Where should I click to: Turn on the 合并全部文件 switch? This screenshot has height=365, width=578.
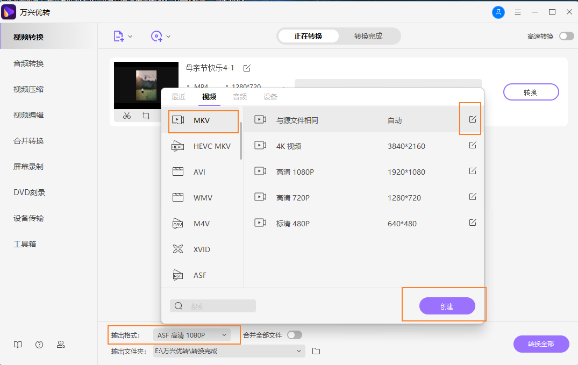(295, 334)
